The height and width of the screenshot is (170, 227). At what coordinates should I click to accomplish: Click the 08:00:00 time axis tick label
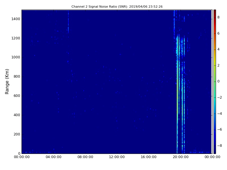pyautogui.click(x=85, y=157)
